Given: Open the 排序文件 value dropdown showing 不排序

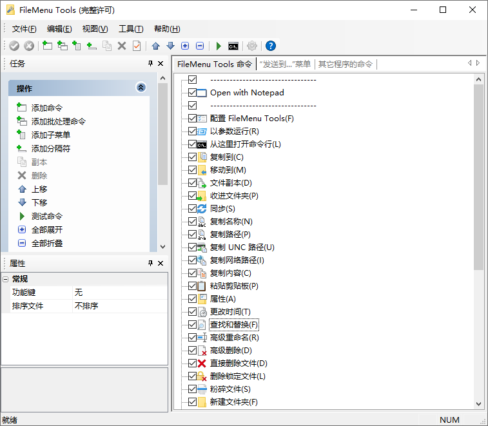Looking at the screenshot, I should coord(119,306).
